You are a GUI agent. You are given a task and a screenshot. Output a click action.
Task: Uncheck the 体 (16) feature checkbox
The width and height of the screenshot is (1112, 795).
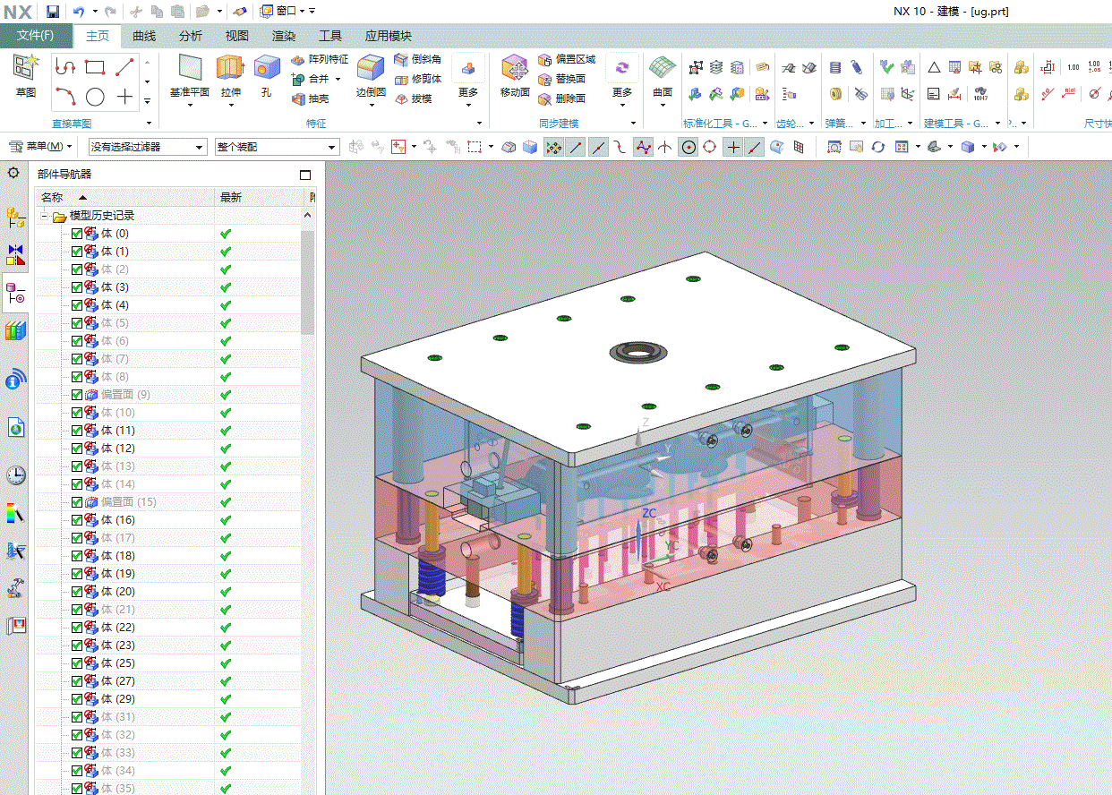(76, 520)
